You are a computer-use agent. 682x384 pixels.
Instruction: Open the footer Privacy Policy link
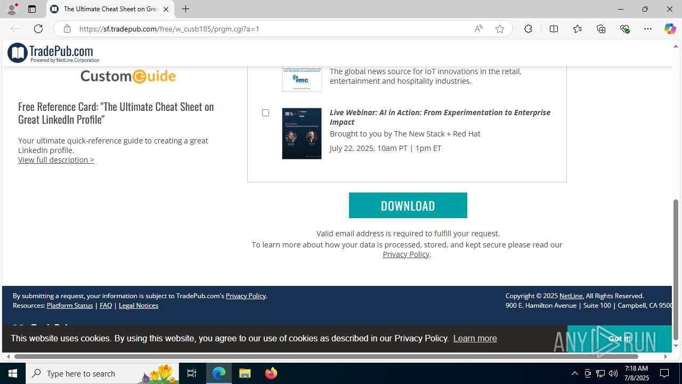[x=246, y=295]
